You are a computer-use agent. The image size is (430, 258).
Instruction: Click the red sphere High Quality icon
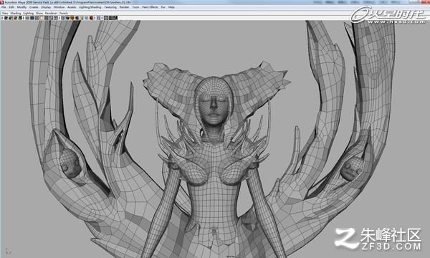[x=91, y=18]
